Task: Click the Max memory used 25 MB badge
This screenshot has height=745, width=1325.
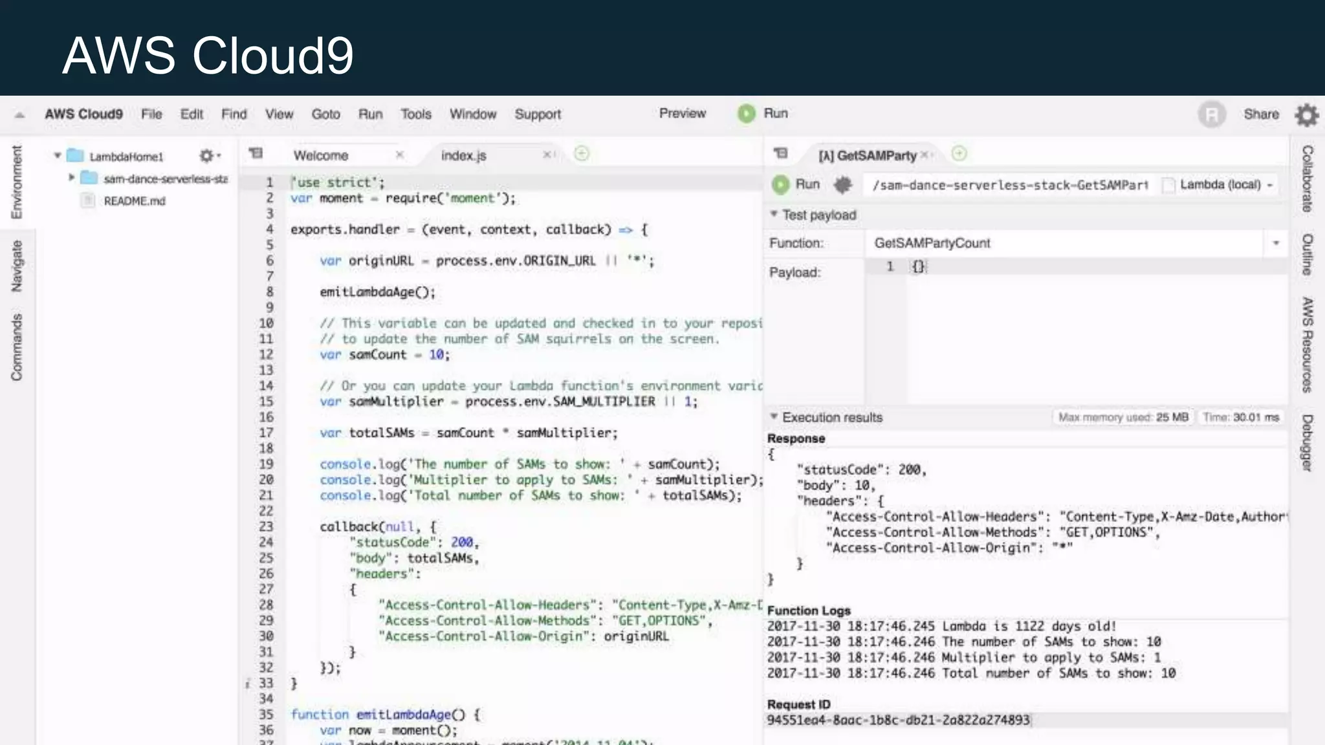Action: (x=1123, y=417)
